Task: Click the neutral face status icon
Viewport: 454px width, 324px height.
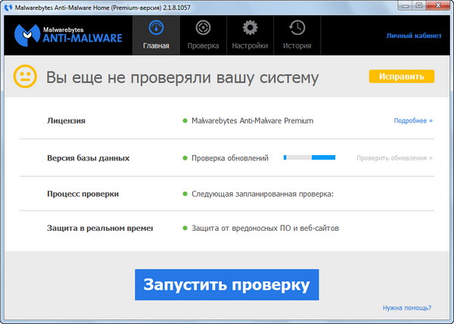Action: click(x=25, y=77)
